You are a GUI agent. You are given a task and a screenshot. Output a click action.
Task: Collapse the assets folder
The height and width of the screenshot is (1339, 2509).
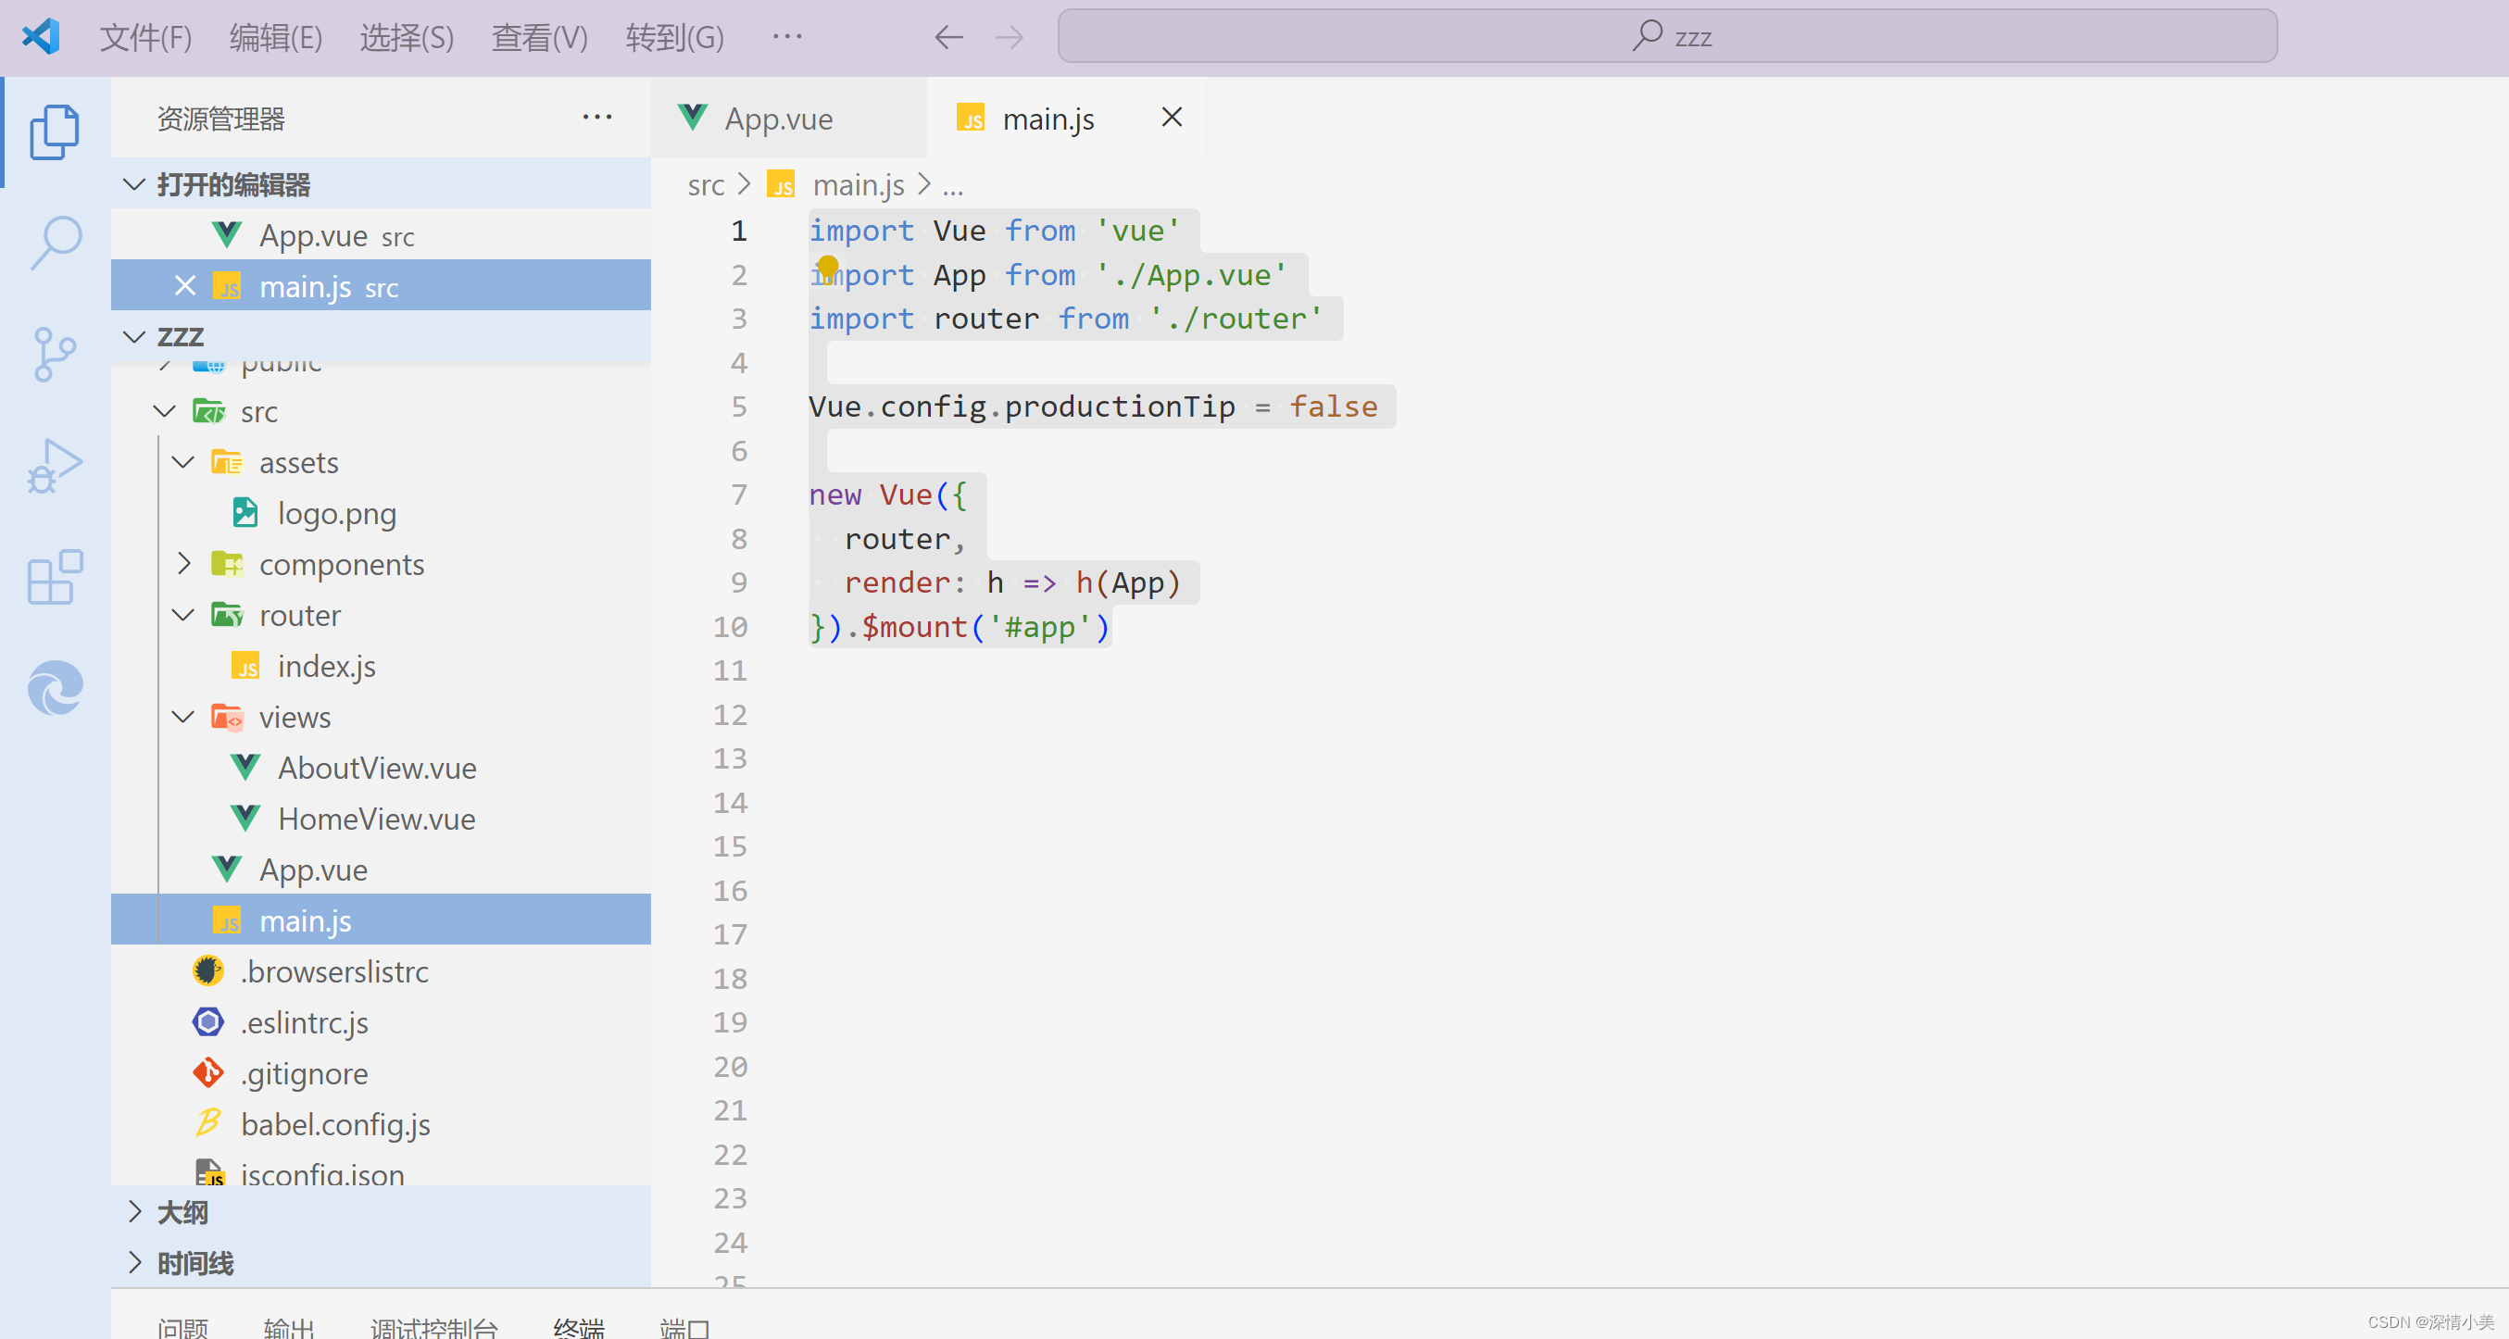point(184,463)
